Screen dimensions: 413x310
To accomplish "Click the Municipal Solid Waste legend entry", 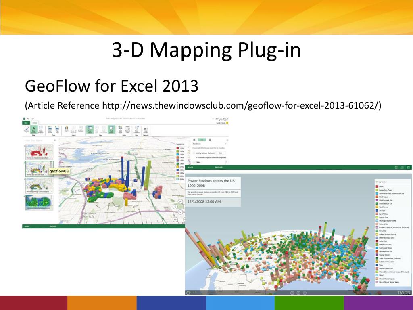I will click(386, 221).
